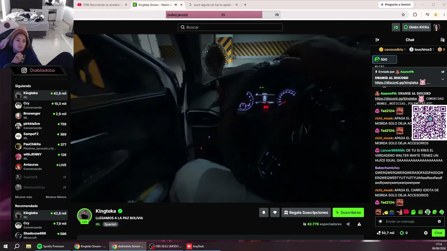Open the media controls icon in the browser toolbar

point(427,15)
